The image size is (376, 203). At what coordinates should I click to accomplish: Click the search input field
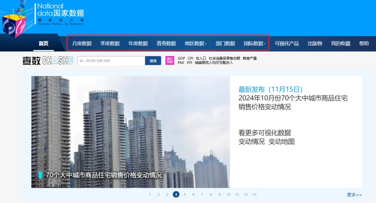click(111, 61)
